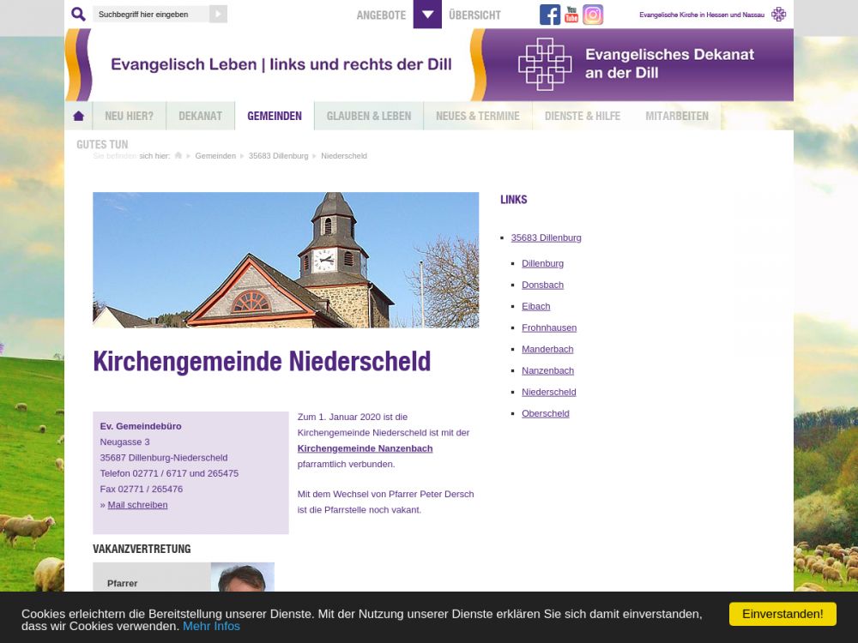Open the Facebook page icon
Image resolution: width=858 pixels, height=643 pixels.
pyautogui.click(x=550, y=15)
